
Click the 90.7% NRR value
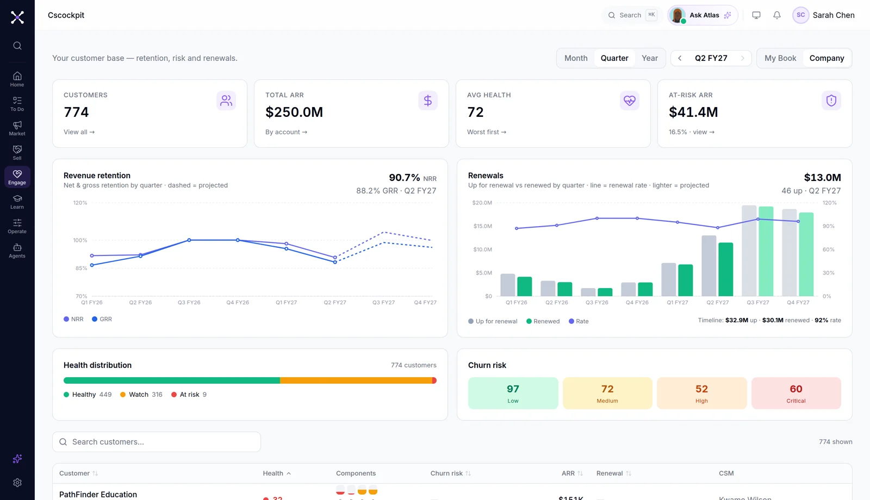[404, 178]
